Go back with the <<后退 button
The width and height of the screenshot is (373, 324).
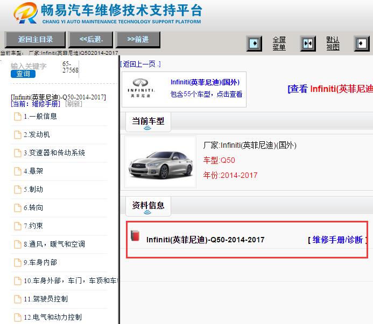click(x=91, y=39)
